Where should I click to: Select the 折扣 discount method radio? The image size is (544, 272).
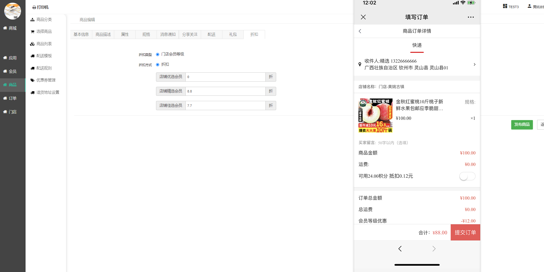[x=157, y=65]
